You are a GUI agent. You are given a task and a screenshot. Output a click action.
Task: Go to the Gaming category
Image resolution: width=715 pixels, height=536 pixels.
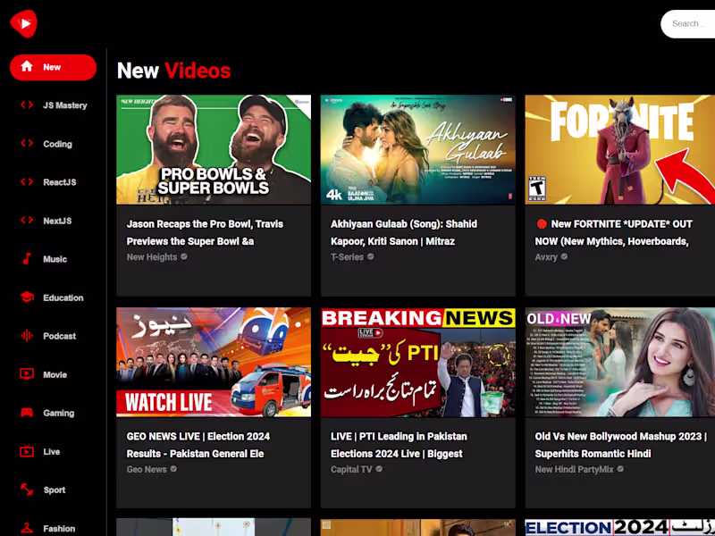click(x=58, y=413)
